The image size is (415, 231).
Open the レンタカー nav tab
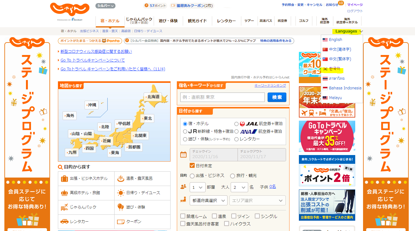point(226,21)
